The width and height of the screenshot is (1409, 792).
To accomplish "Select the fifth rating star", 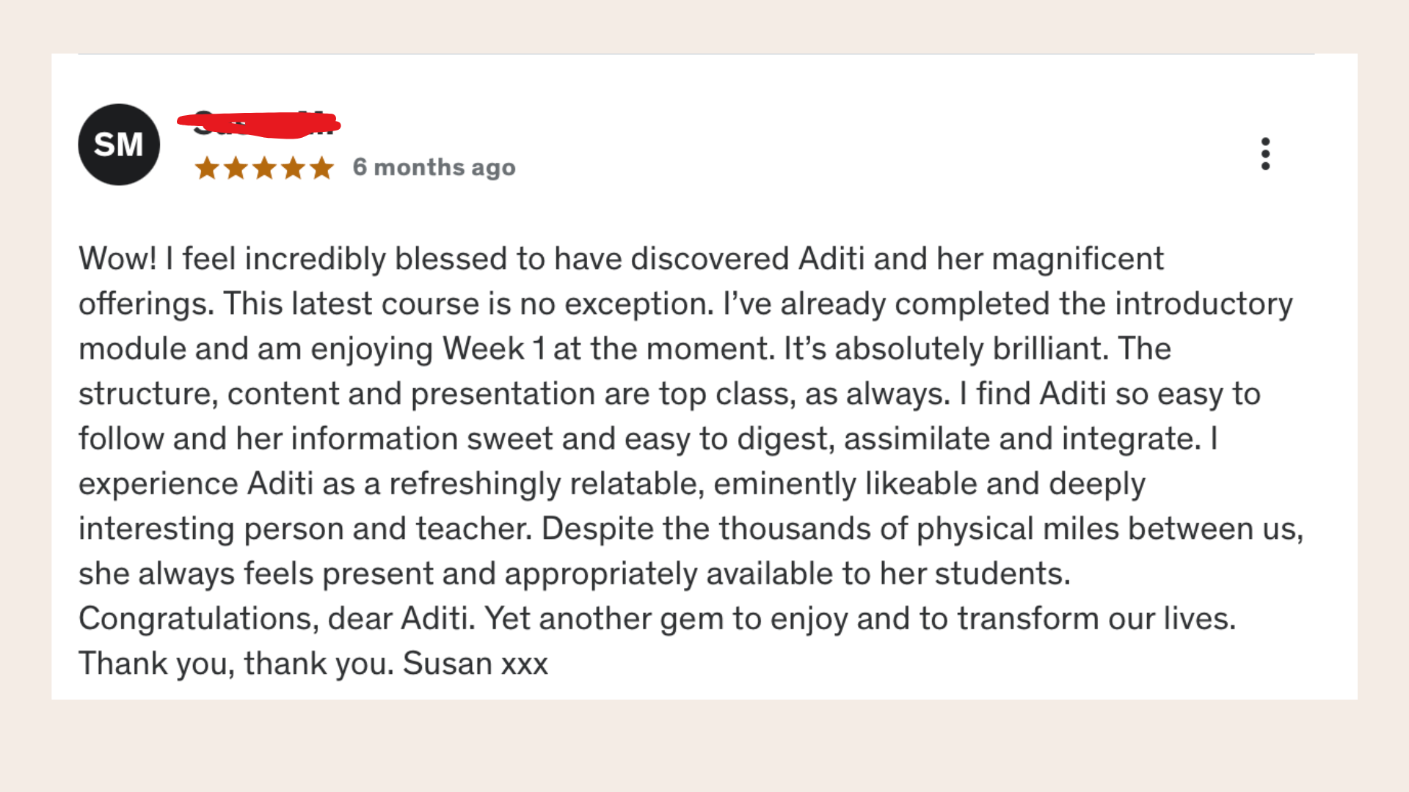I will (321, 168).
